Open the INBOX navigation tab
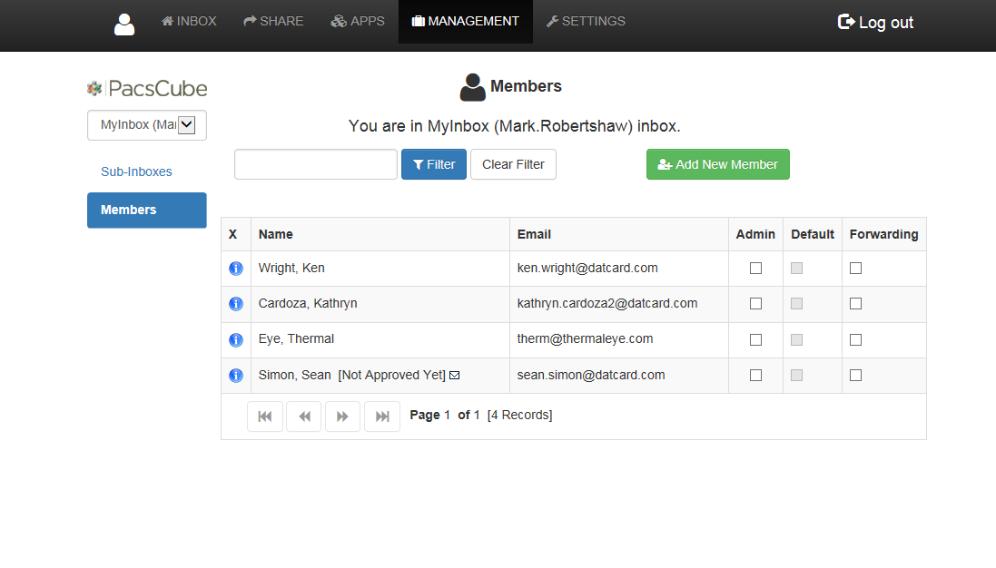This screenshot has height=568, width=996. click(189, 22)
